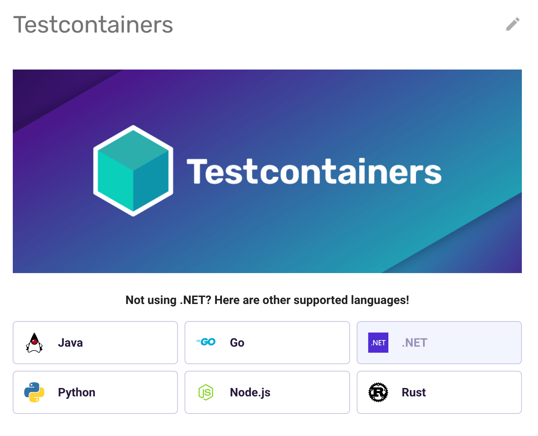This screenshot has width=538, height=436.
Task: Click the green Node.js hexagon icon
Action: coord(206,392)
